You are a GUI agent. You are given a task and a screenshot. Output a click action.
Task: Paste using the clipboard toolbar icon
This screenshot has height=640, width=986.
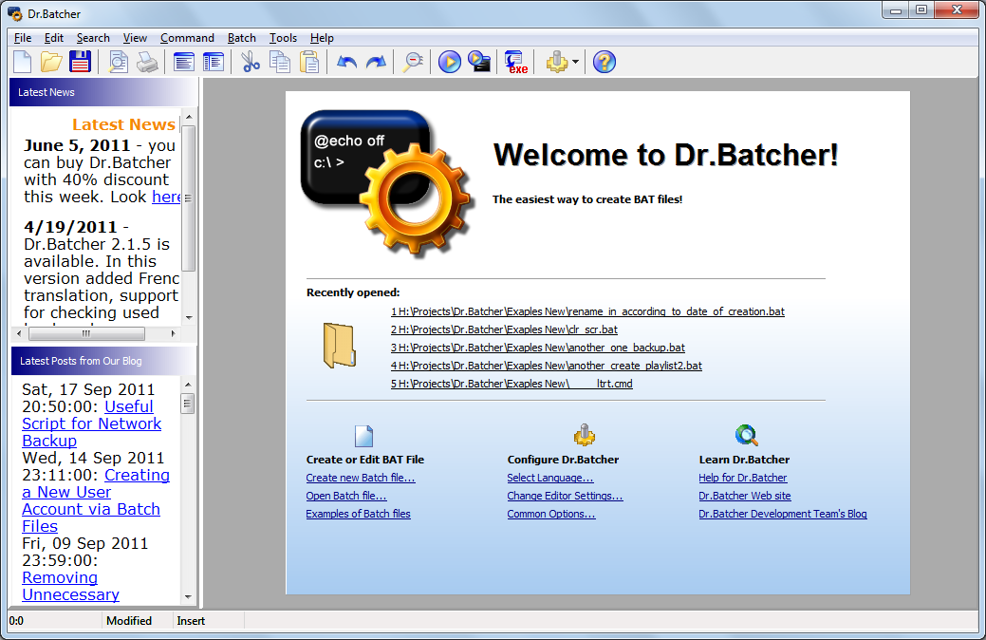(308, 62)
